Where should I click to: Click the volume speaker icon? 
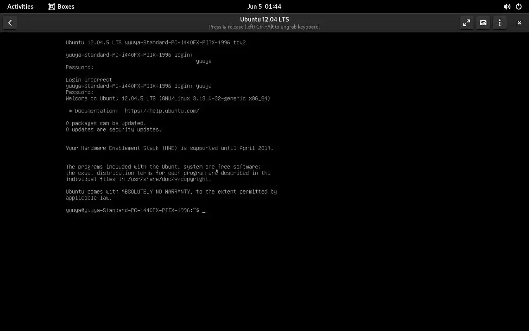(x=507, y=7)
